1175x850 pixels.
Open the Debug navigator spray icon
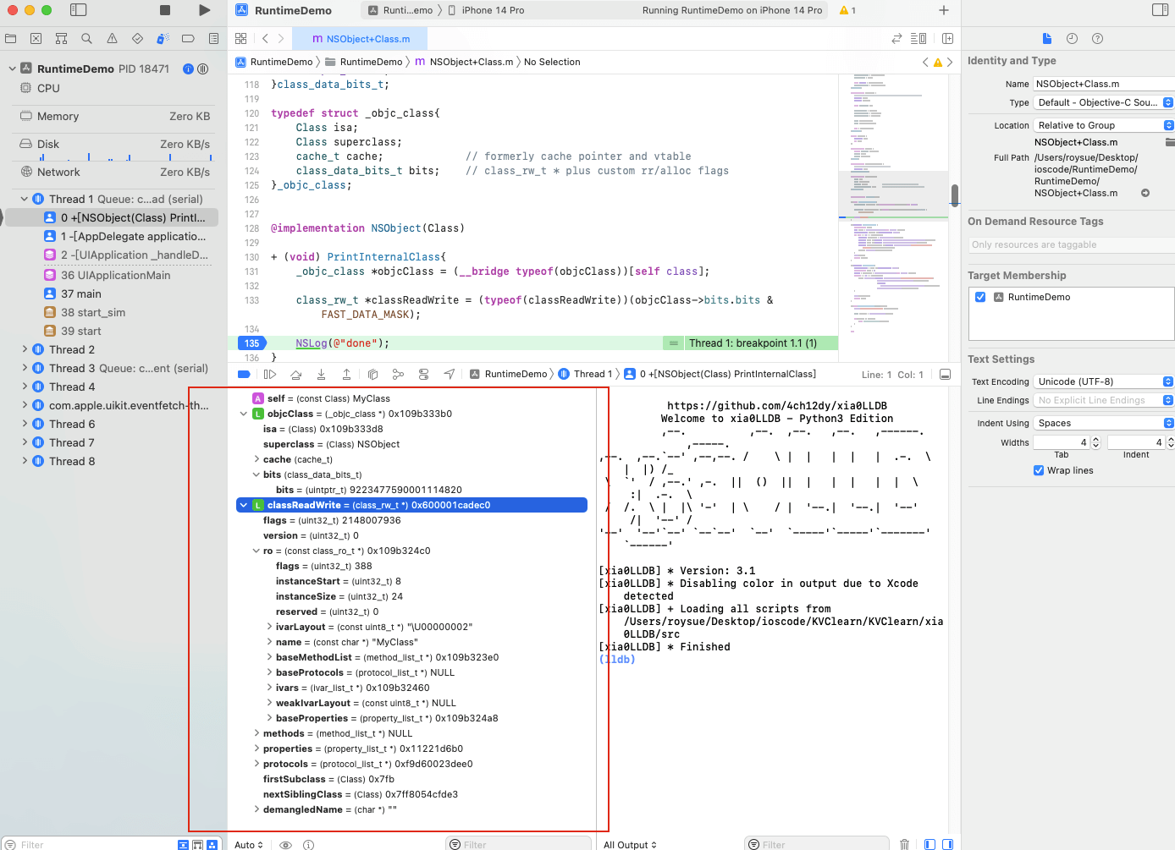(163, 39)
